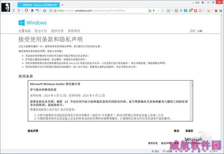Click the Sogou S icon in toolbar
This screenshot has height=154, width=224.
point(216,10)
